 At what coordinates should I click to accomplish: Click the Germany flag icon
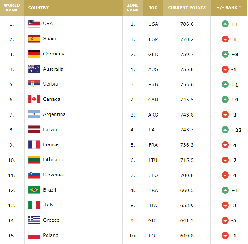tap(34, 54)
